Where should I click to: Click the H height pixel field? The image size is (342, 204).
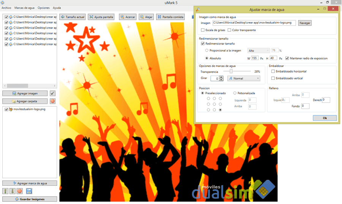(x=273, y=58)
